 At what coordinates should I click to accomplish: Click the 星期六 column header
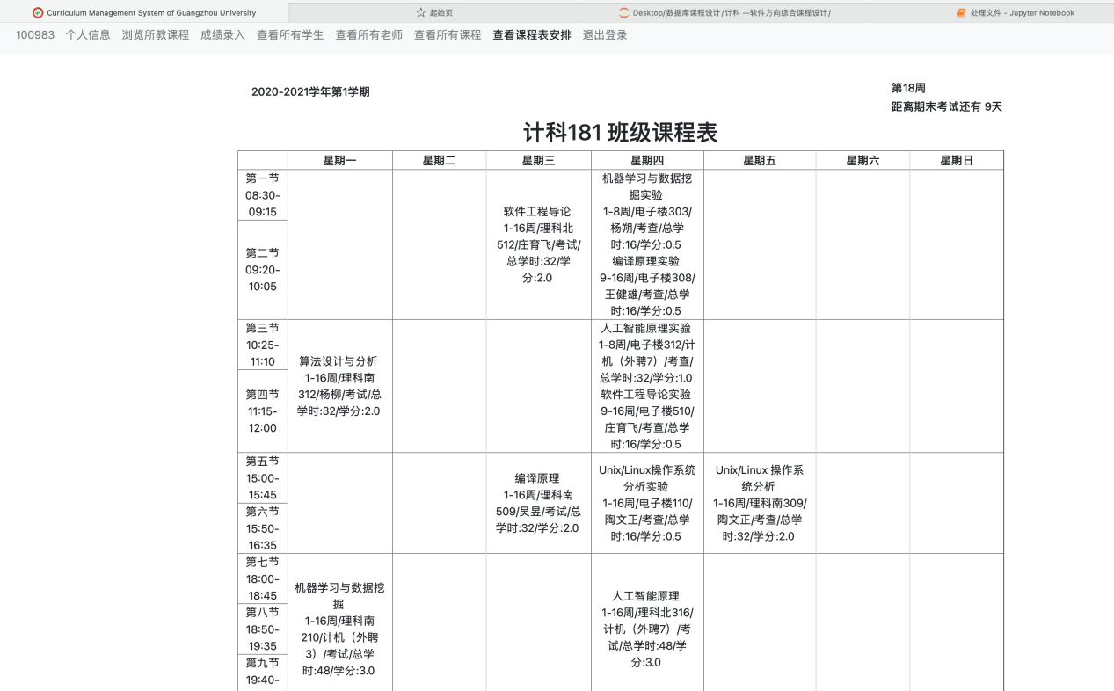click(x=863, y=160)
